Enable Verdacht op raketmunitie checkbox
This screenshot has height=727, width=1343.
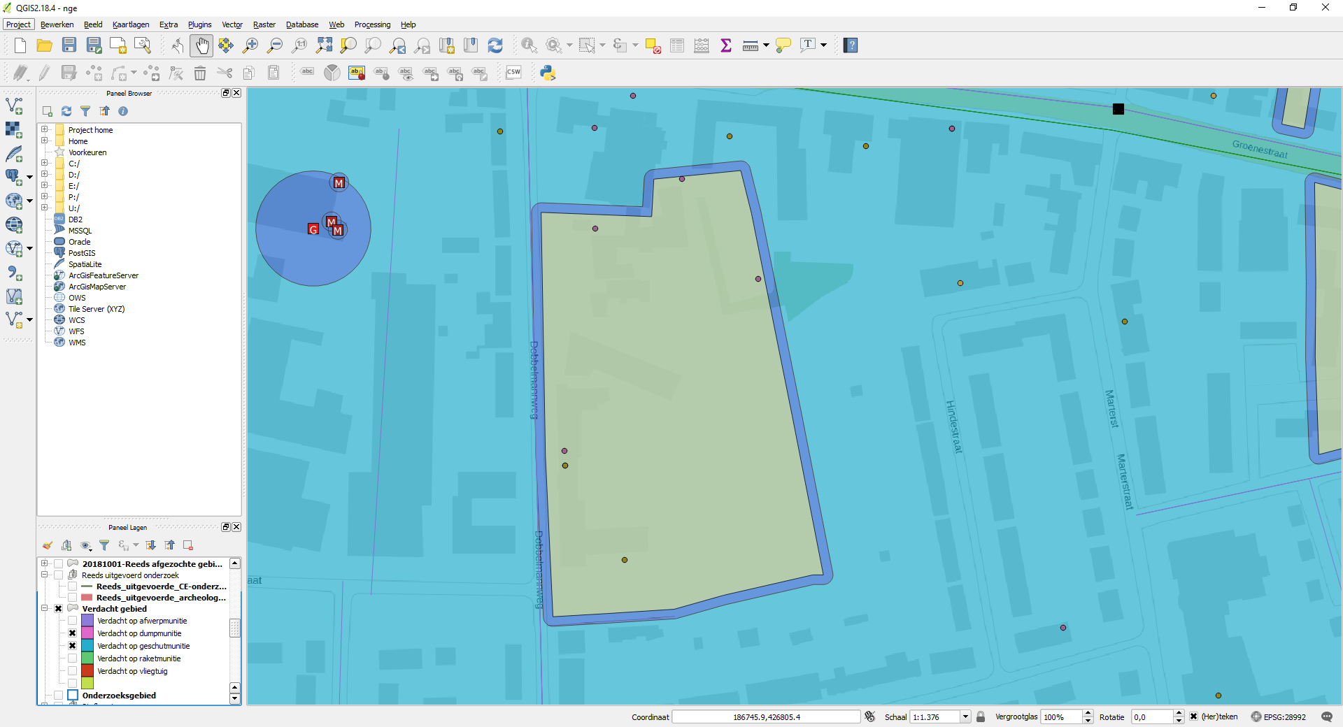[x=72, y=658]
